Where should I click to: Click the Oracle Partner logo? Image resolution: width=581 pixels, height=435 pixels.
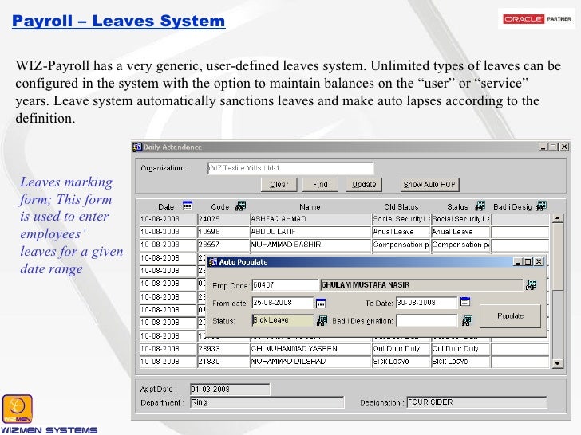pos(537,19)
